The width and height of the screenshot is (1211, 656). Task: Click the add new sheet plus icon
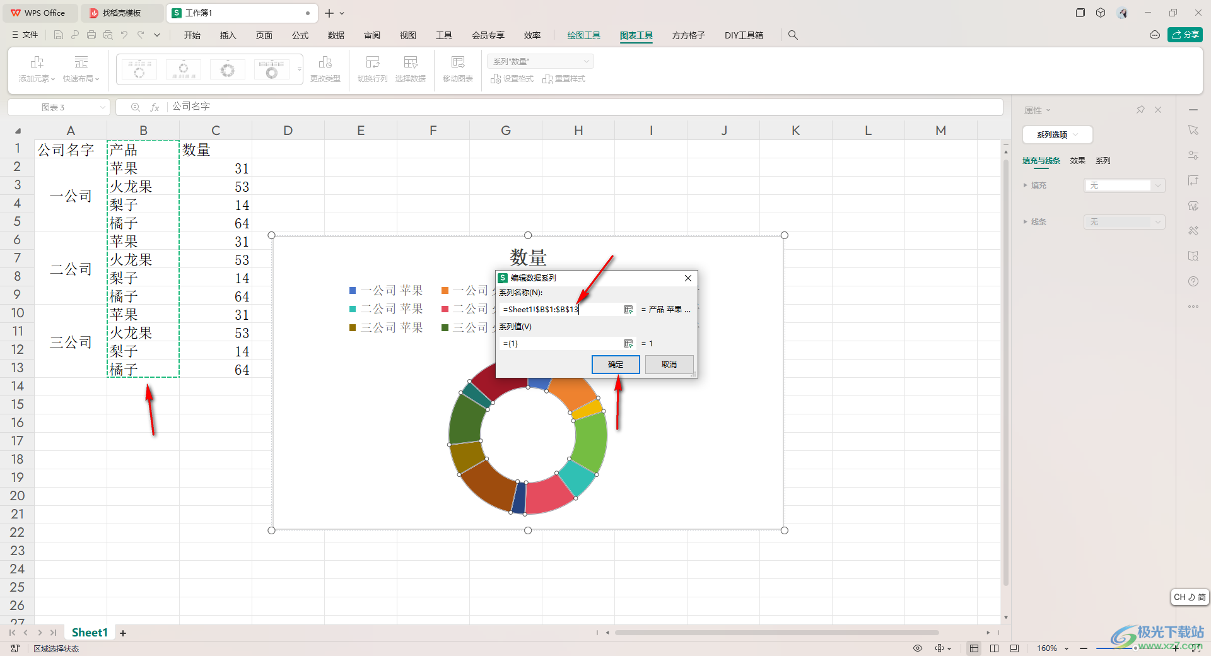123,633
